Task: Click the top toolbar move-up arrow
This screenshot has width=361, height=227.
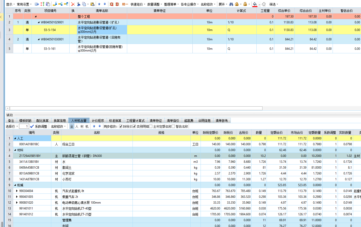Action: click(99, 4)
